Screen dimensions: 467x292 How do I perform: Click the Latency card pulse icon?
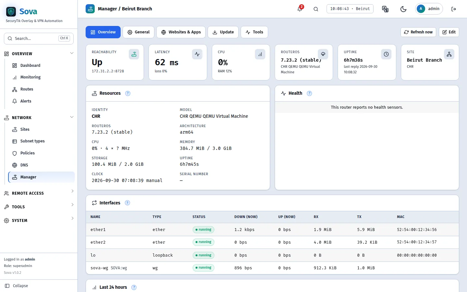tap(197, 54)
